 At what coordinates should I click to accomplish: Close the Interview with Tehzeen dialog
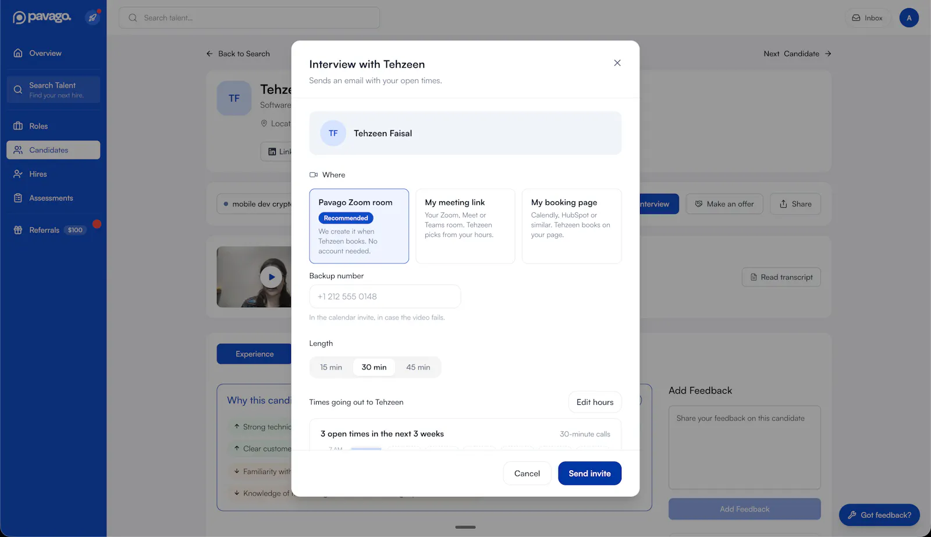pos(617,63)
